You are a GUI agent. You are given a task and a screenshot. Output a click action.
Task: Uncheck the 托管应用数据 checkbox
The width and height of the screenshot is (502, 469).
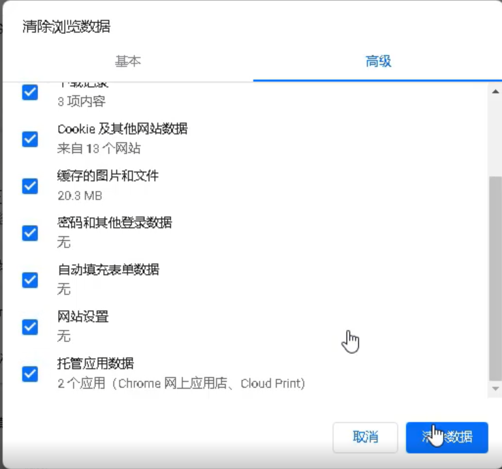point(30,374)
